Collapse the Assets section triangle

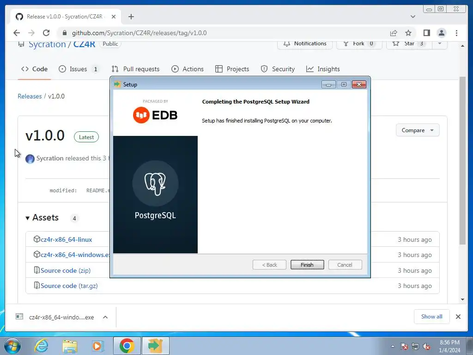(27, 218)
